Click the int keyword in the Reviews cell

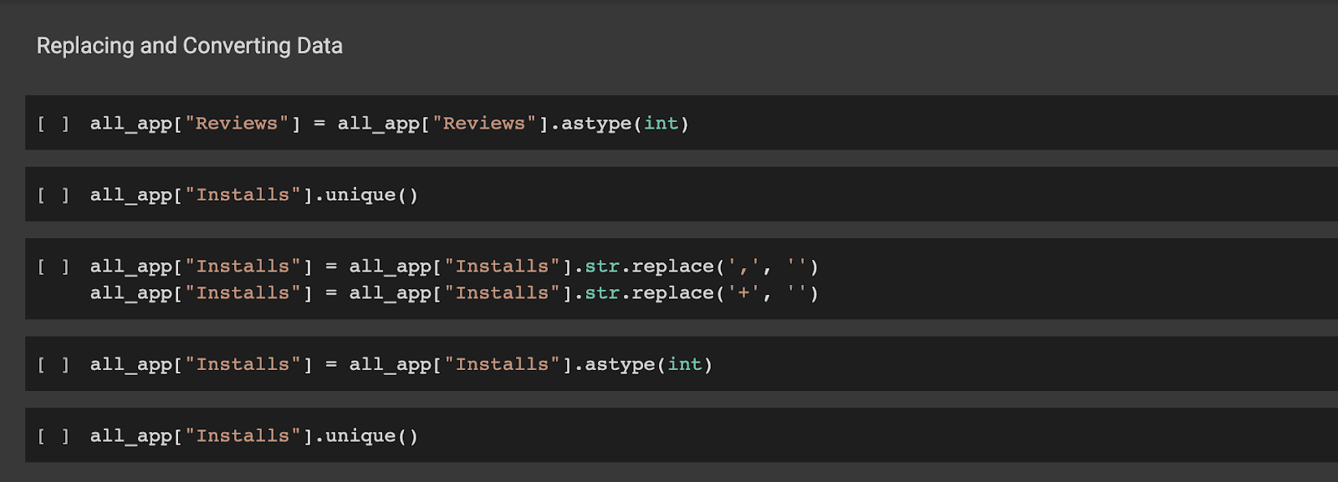pyautogui.click(x=661, y=124)
